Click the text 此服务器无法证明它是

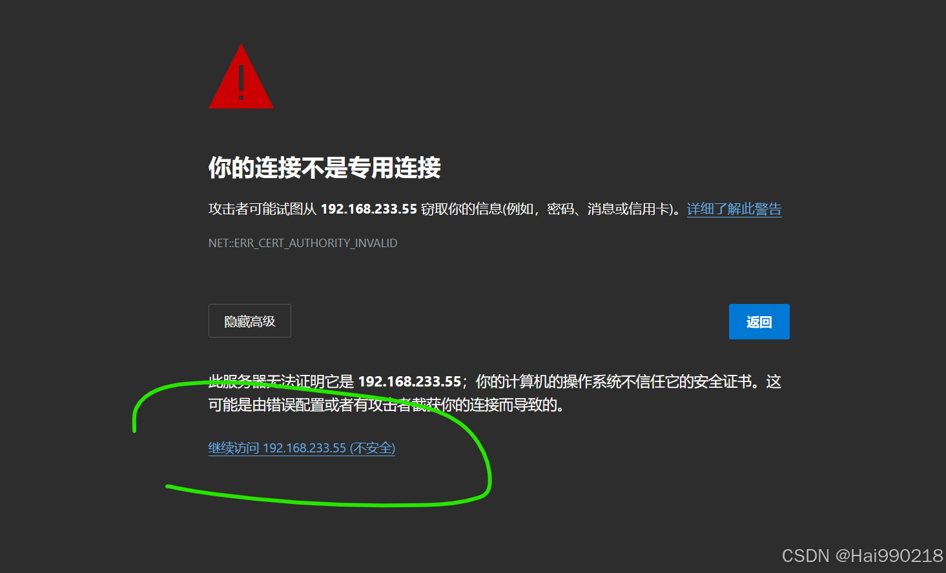click(281, 382)
